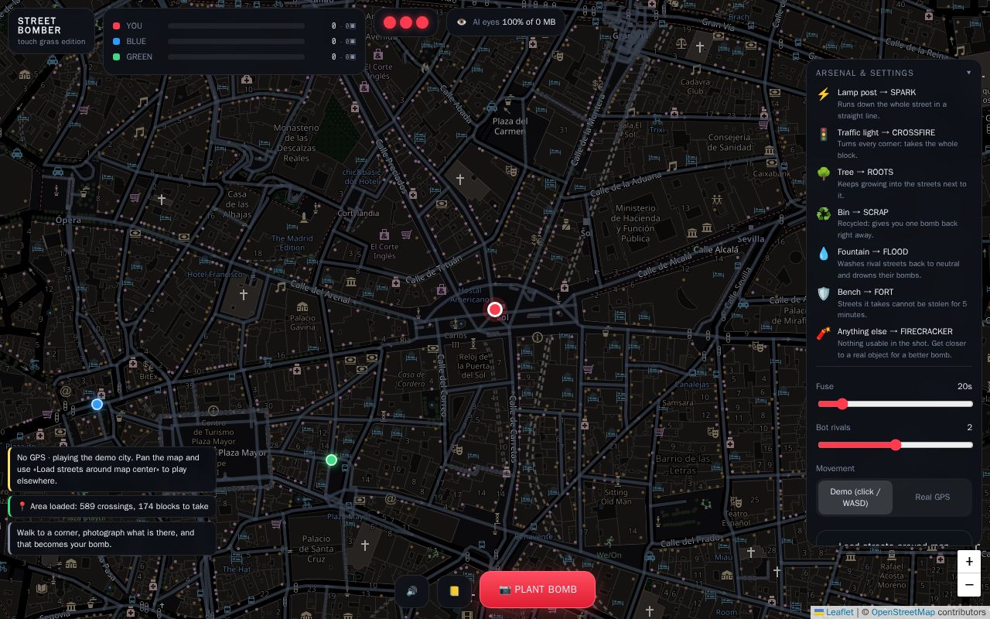Click the red player marker on map
The height and width of the screenshot is (619, 990).
[495, 309]
